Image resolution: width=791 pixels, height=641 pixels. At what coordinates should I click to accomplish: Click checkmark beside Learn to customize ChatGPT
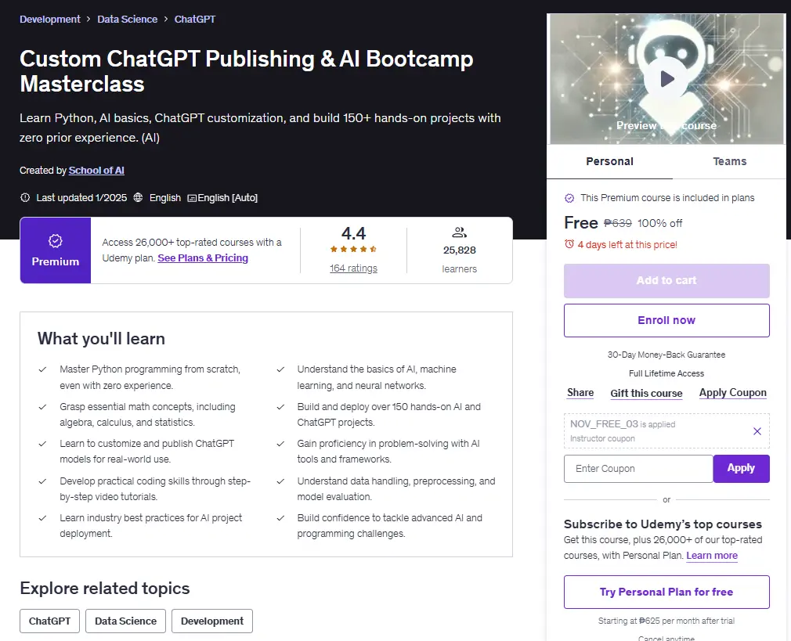tap(43, 444)
